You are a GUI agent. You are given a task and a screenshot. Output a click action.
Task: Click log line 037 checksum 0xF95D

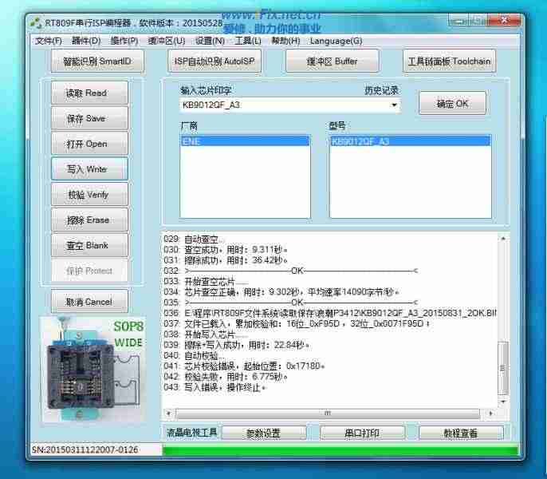297,324
